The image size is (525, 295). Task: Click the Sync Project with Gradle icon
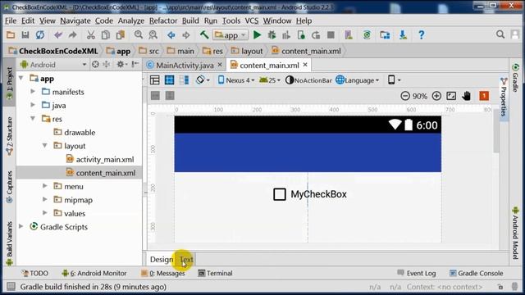(367, 34)
